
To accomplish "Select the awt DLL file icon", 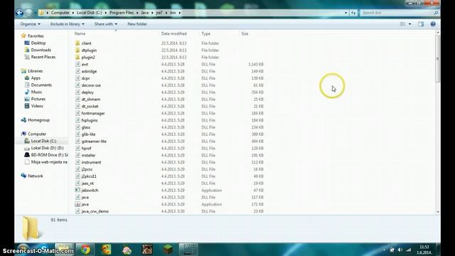I will tap(77, 64).
